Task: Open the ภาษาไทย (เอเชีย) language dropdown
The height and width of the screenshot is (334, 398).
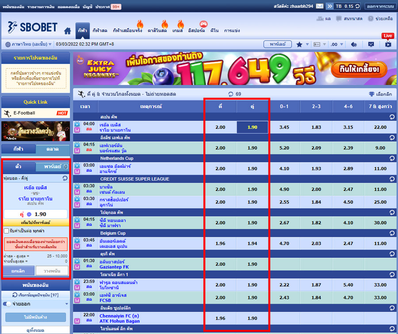Action: pos(28,44)
